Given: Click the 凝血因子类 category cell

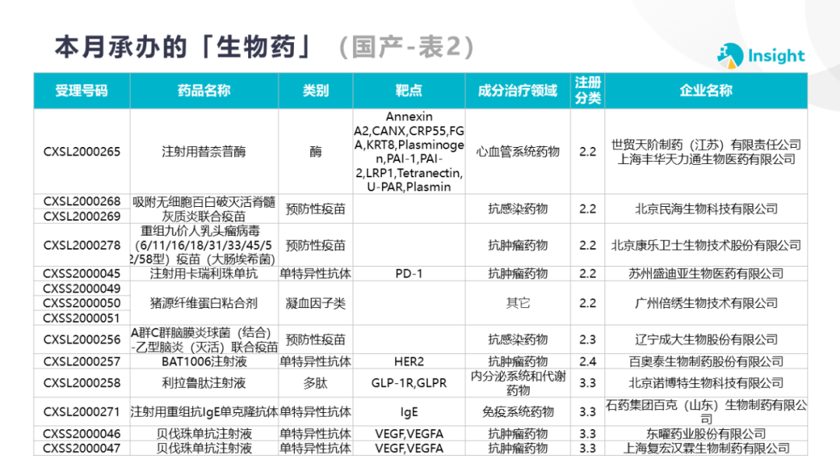Looking at the screenshot, I should click(x=316, y=303).
